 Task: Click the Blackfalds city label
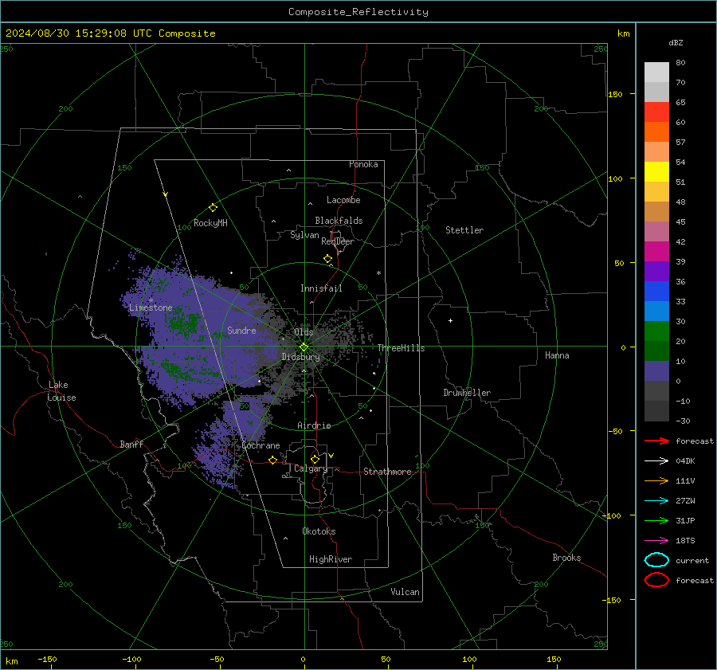[x=339, y=221]
